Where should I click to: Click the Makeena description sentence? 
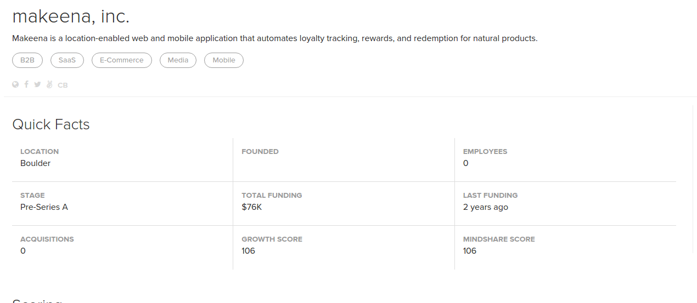click(274, 38)
